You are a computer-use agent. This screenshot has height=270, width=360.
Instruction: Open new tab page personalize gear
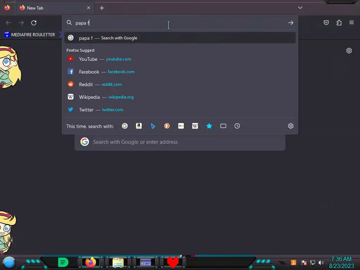[349, 51]
